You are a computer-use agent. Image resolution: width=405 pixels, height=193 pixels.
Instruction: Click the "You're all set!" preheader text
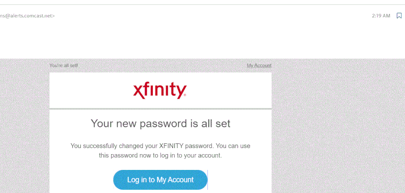[x=64, y=66]
